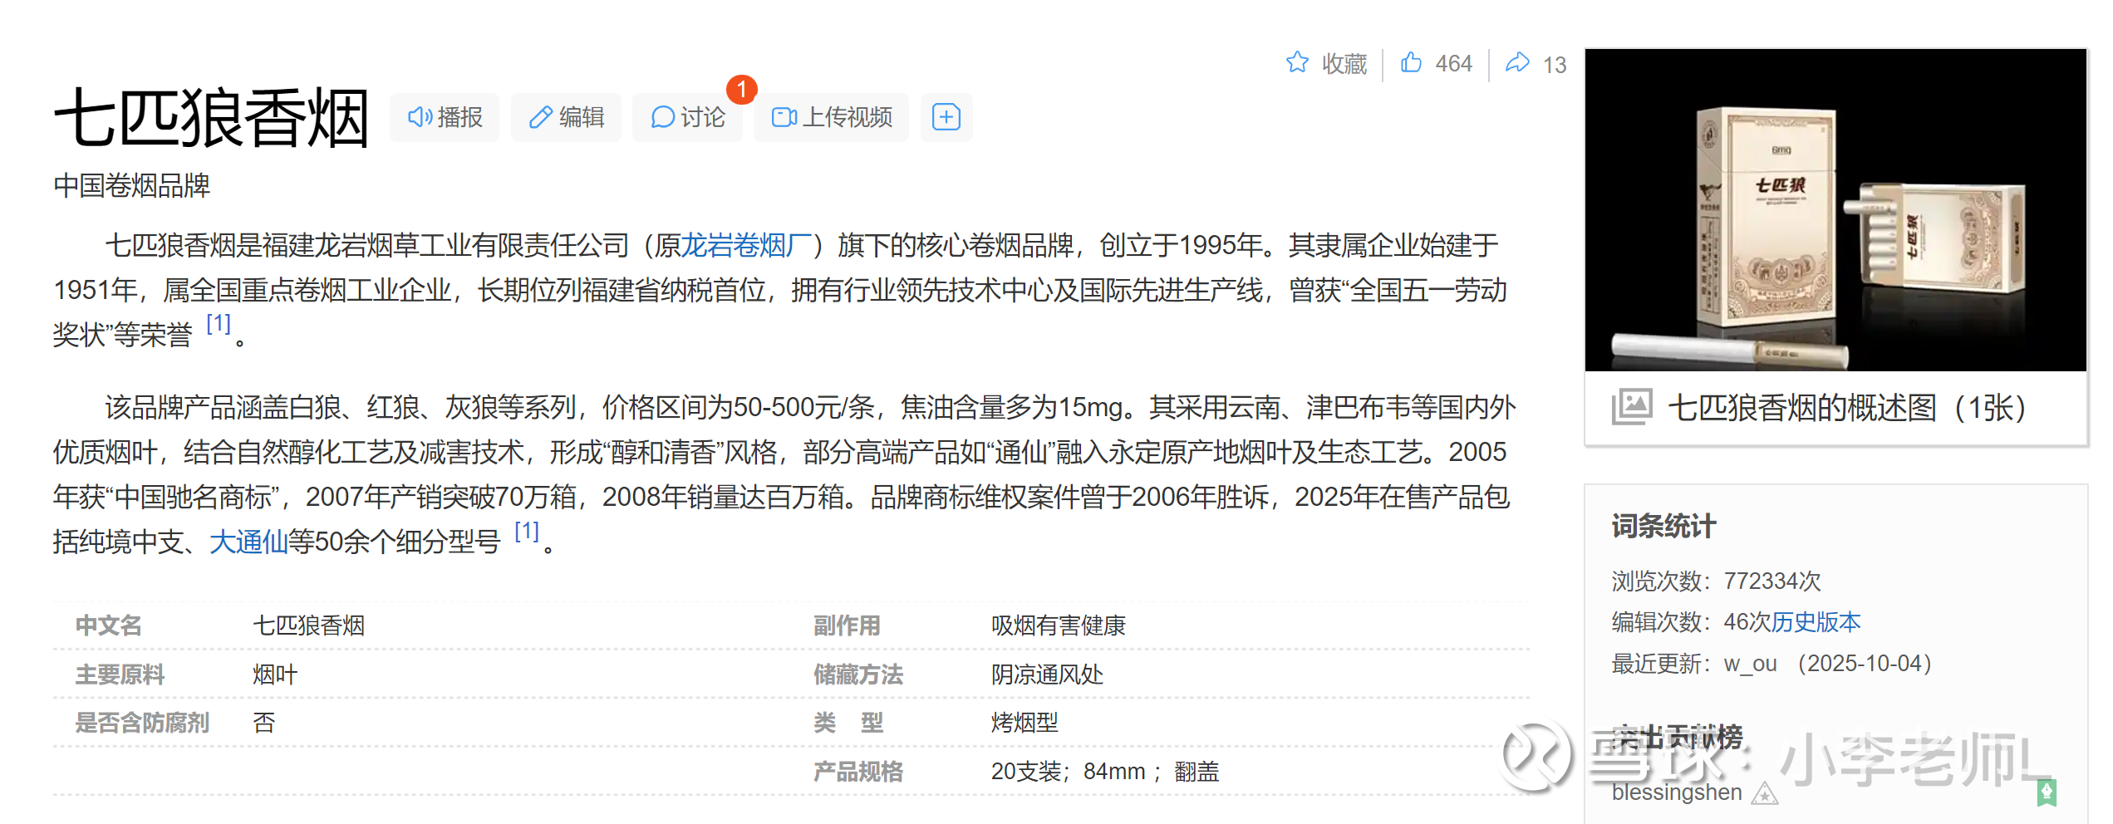Click the red notification badge on 讨论
2113x824 pixels.
(x=741, y=90)
